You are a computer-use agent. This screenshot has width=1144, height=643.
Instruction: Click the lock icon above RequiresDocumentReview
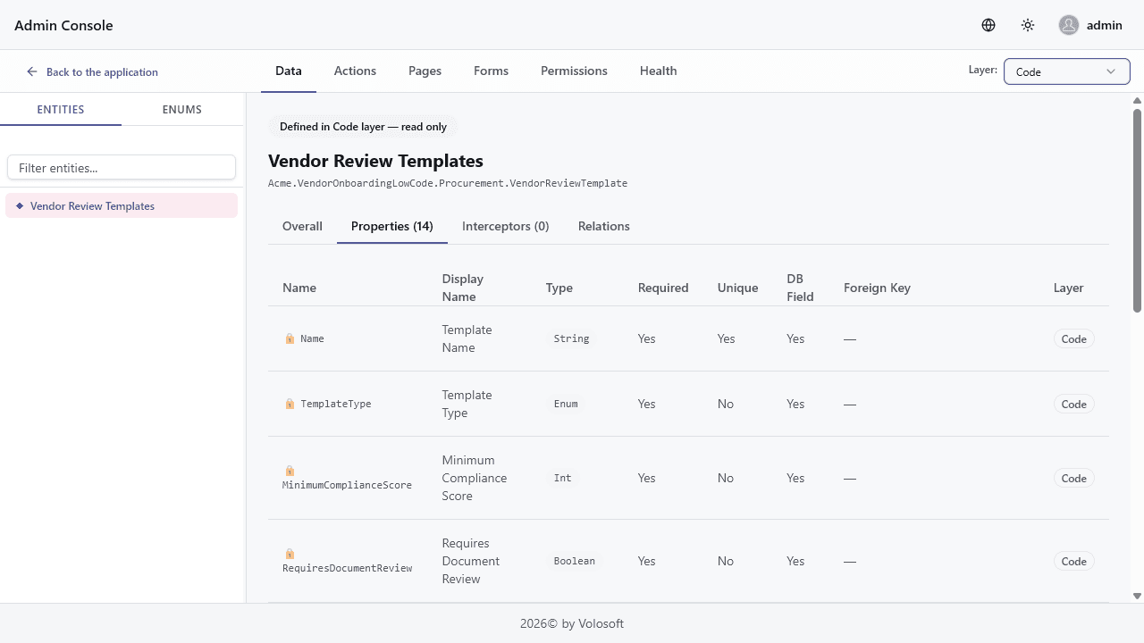[x=290, y=554]
